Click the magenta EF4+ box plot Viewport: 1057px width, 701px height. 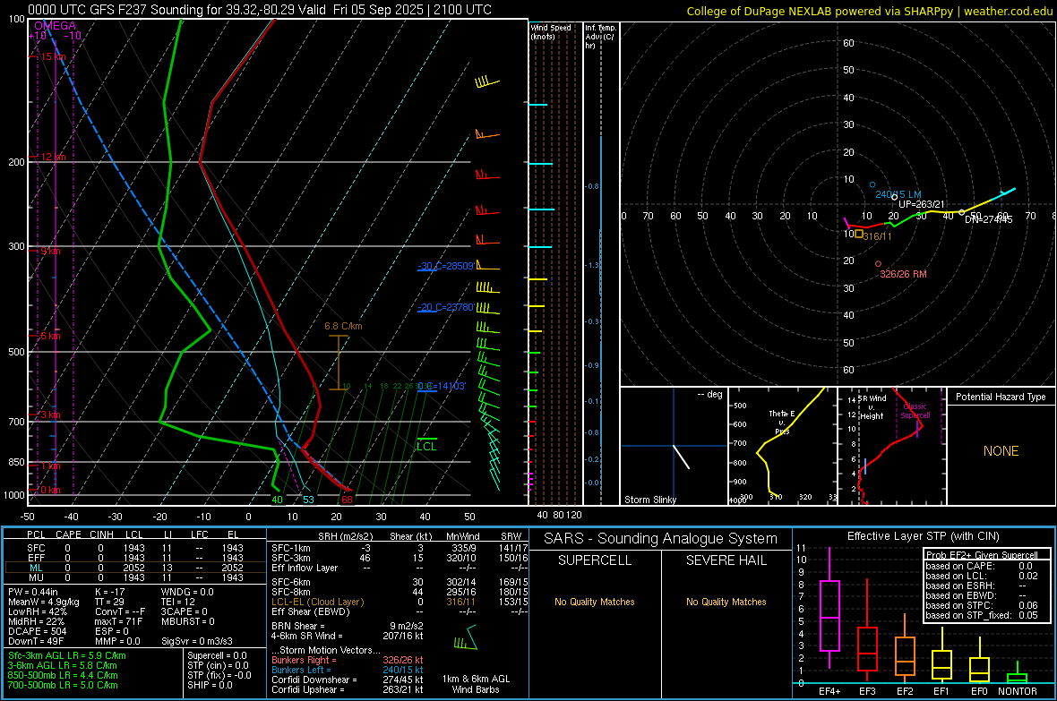click(x=829, y=609)
